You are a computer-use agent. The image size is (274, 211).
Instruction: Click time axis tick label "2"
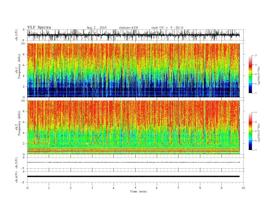click(x=71, y=188)
